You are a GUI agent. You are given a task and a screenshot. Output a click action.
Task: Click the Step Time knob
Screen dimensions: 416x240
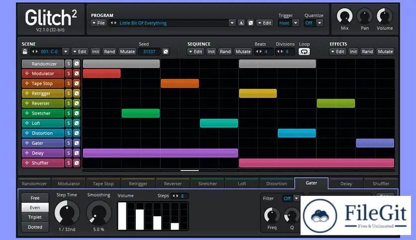[x=67, y=213]
